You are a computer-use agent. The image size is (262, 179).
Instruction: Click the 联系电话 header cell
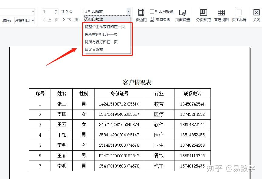[192, 94]
